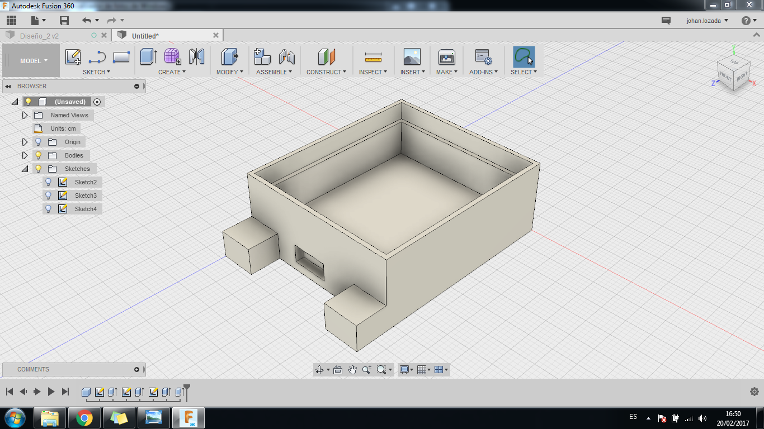Toggle visibility bulb of the Unsaved component

pyautogui.click(x=28, y=102)
